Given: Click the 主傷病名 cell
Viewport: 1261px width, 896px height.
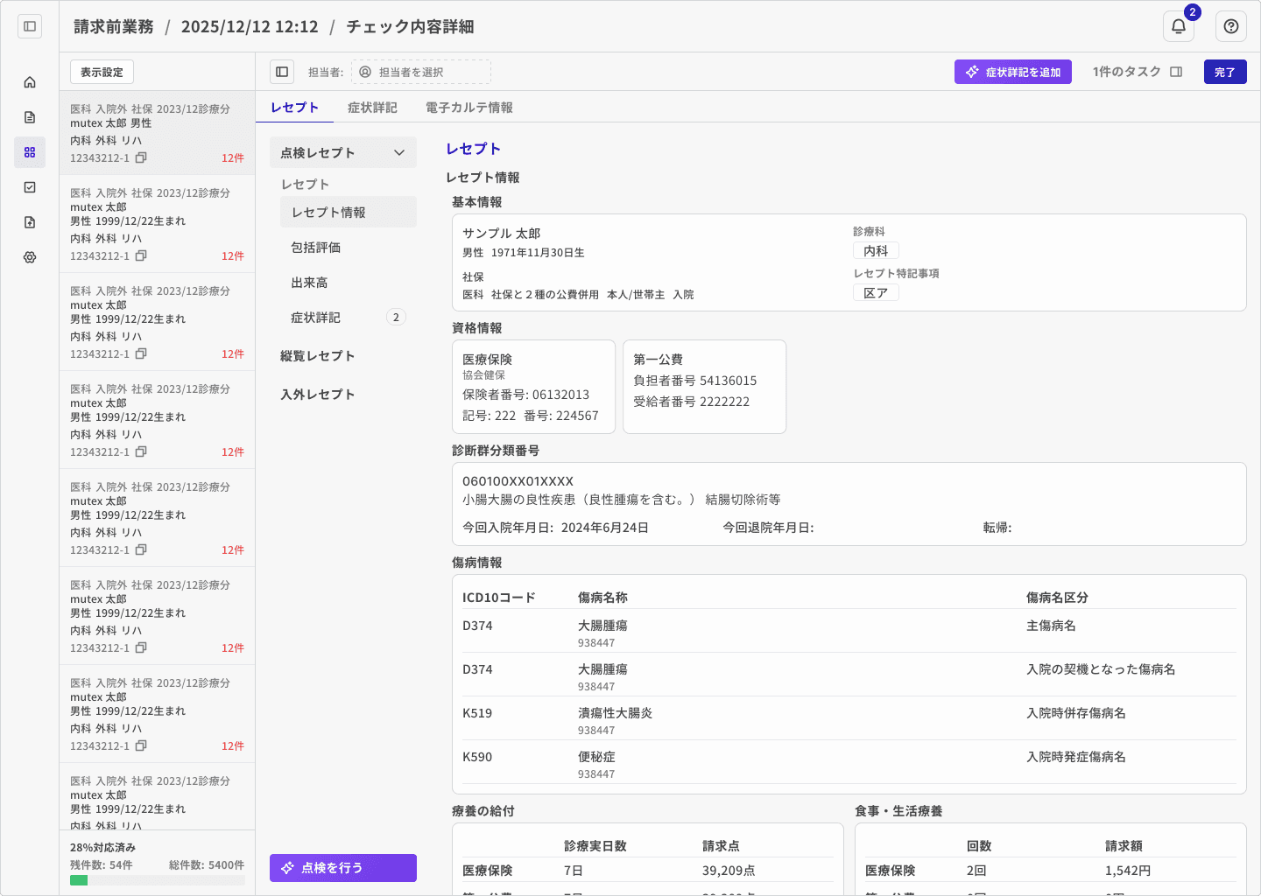Looking at the screenshot, I should click(1051, 626).
